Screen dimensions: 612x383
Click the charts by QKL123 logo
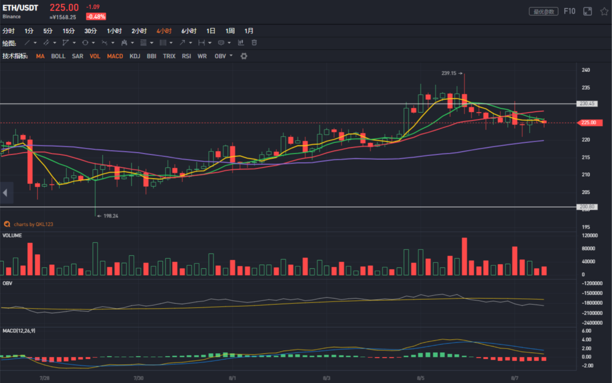point(29,224)
